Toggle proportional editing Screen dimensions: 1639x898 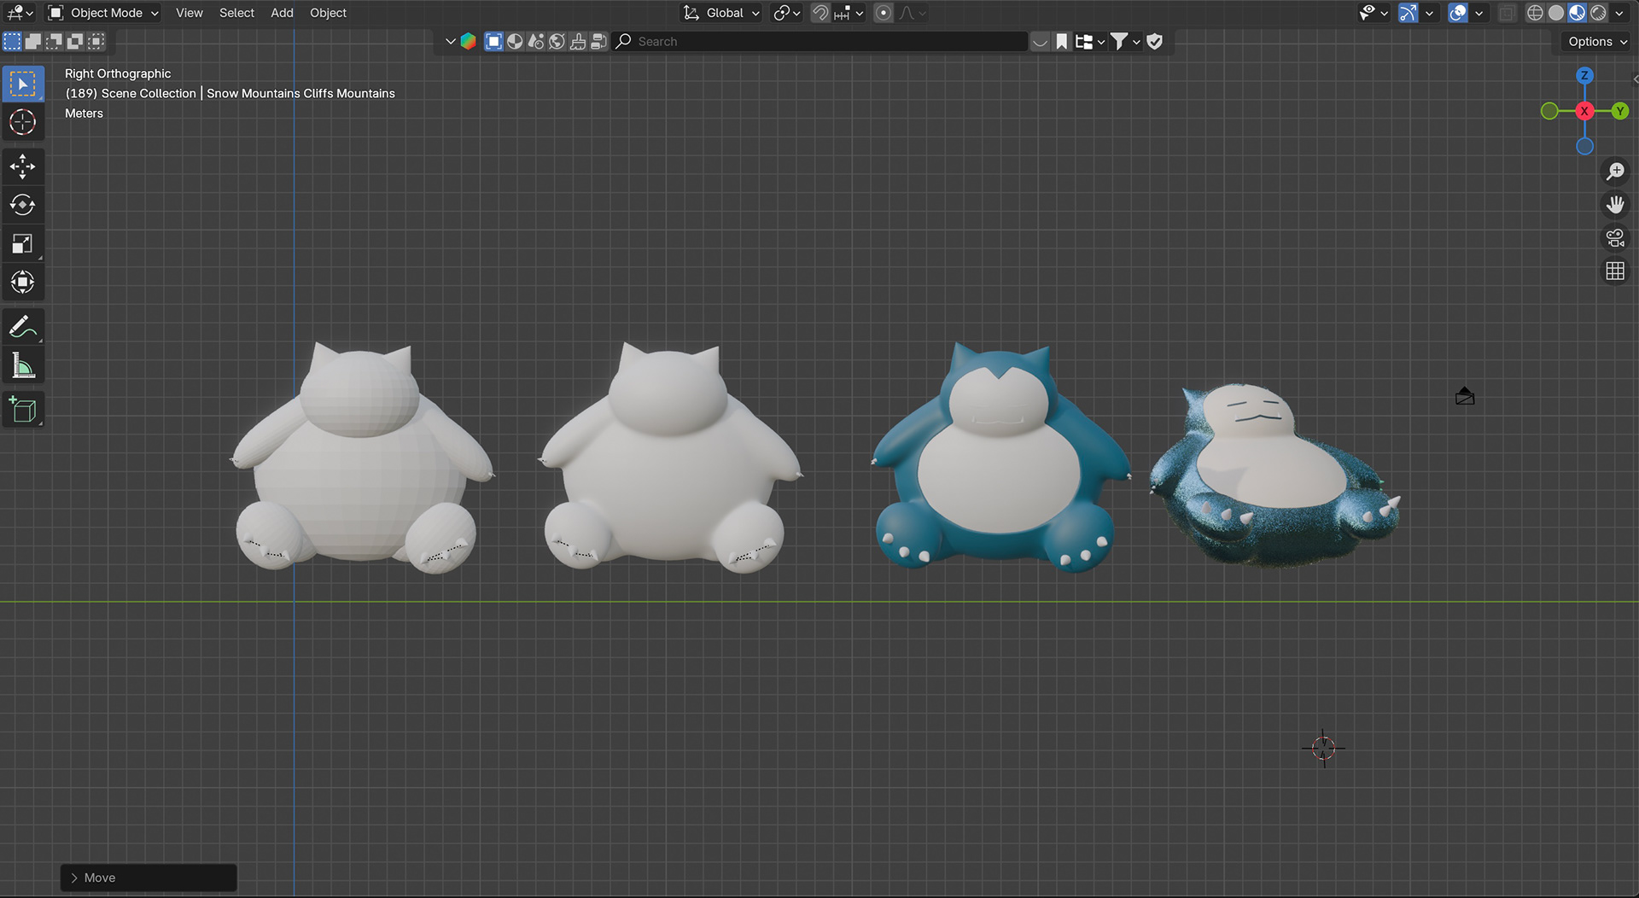pos(884,13)
